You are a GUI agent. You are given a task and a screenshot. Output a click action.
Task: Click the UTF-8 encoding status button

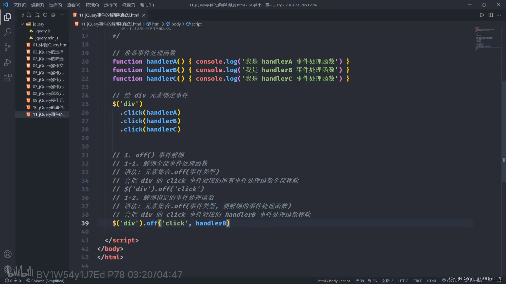click(403, 281)
